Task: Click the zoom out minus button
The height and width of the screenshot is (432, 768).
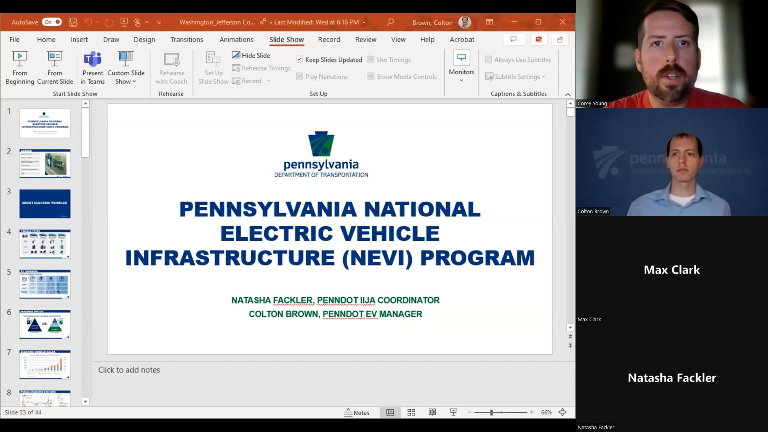Action: pos(470,412)
